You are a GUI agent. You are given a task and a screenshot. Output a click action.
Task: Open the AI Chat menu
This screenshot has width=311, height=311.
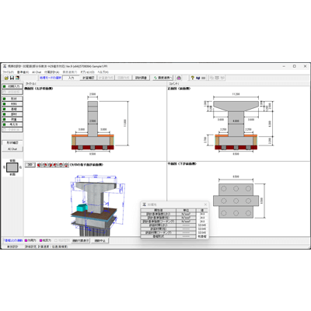pyautogui.click(x=37, y=72)
